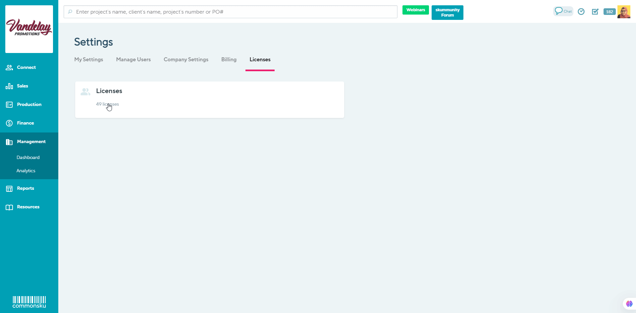This screenshot has height=313, width=636.
Task: Click the commonsku barcode logo
Action: [x=29, y=302]
